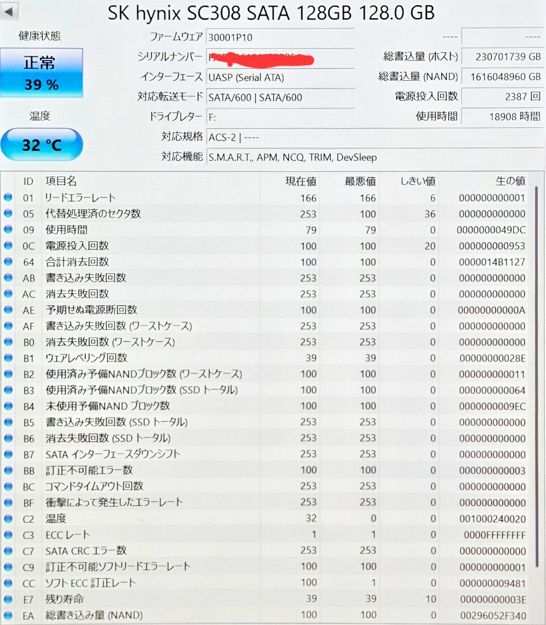Click status dot of row E7 残り寿命

pyautogui.click(x=8, y=599)
